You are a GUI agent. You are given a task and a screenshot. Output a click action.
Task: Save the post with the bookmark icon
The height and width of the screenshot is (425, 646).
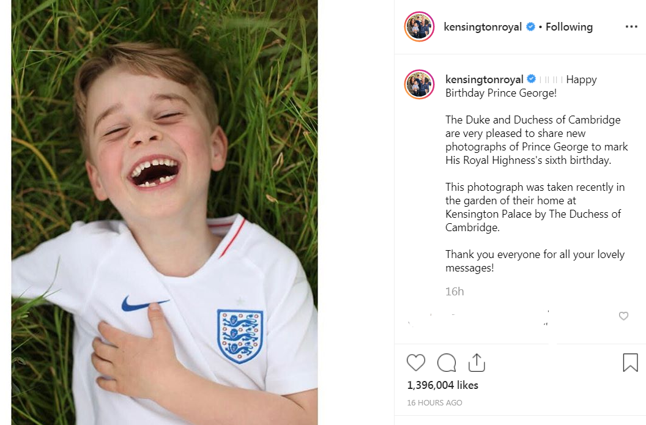[630, 363]
